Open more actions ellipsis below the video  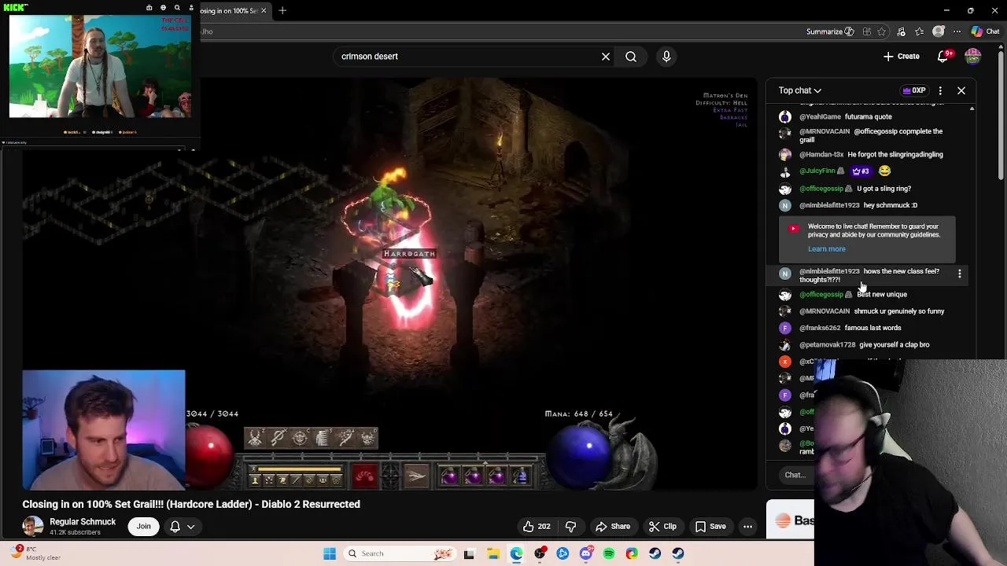[x=748, y=527]
